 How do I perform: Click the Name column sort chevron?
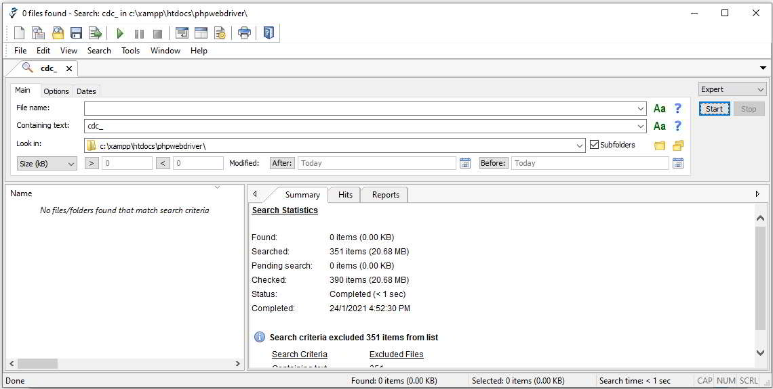218,187
